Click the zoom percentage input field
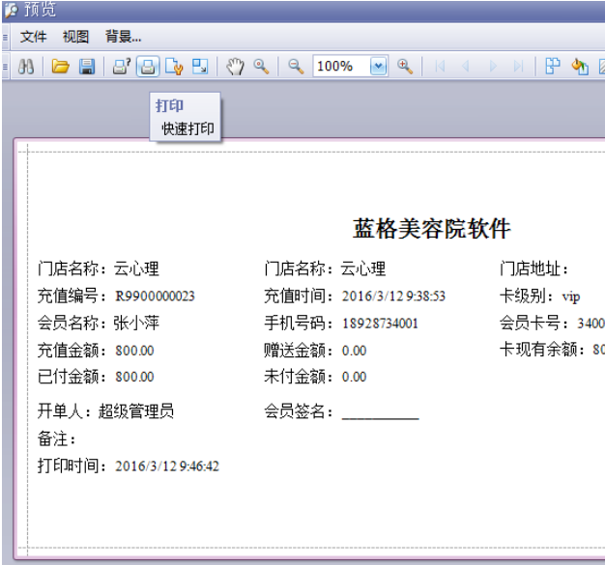 pos(338,67)
